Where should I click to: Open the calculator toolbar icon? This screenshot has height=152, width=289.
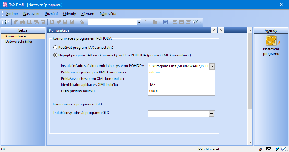point(166,22)
